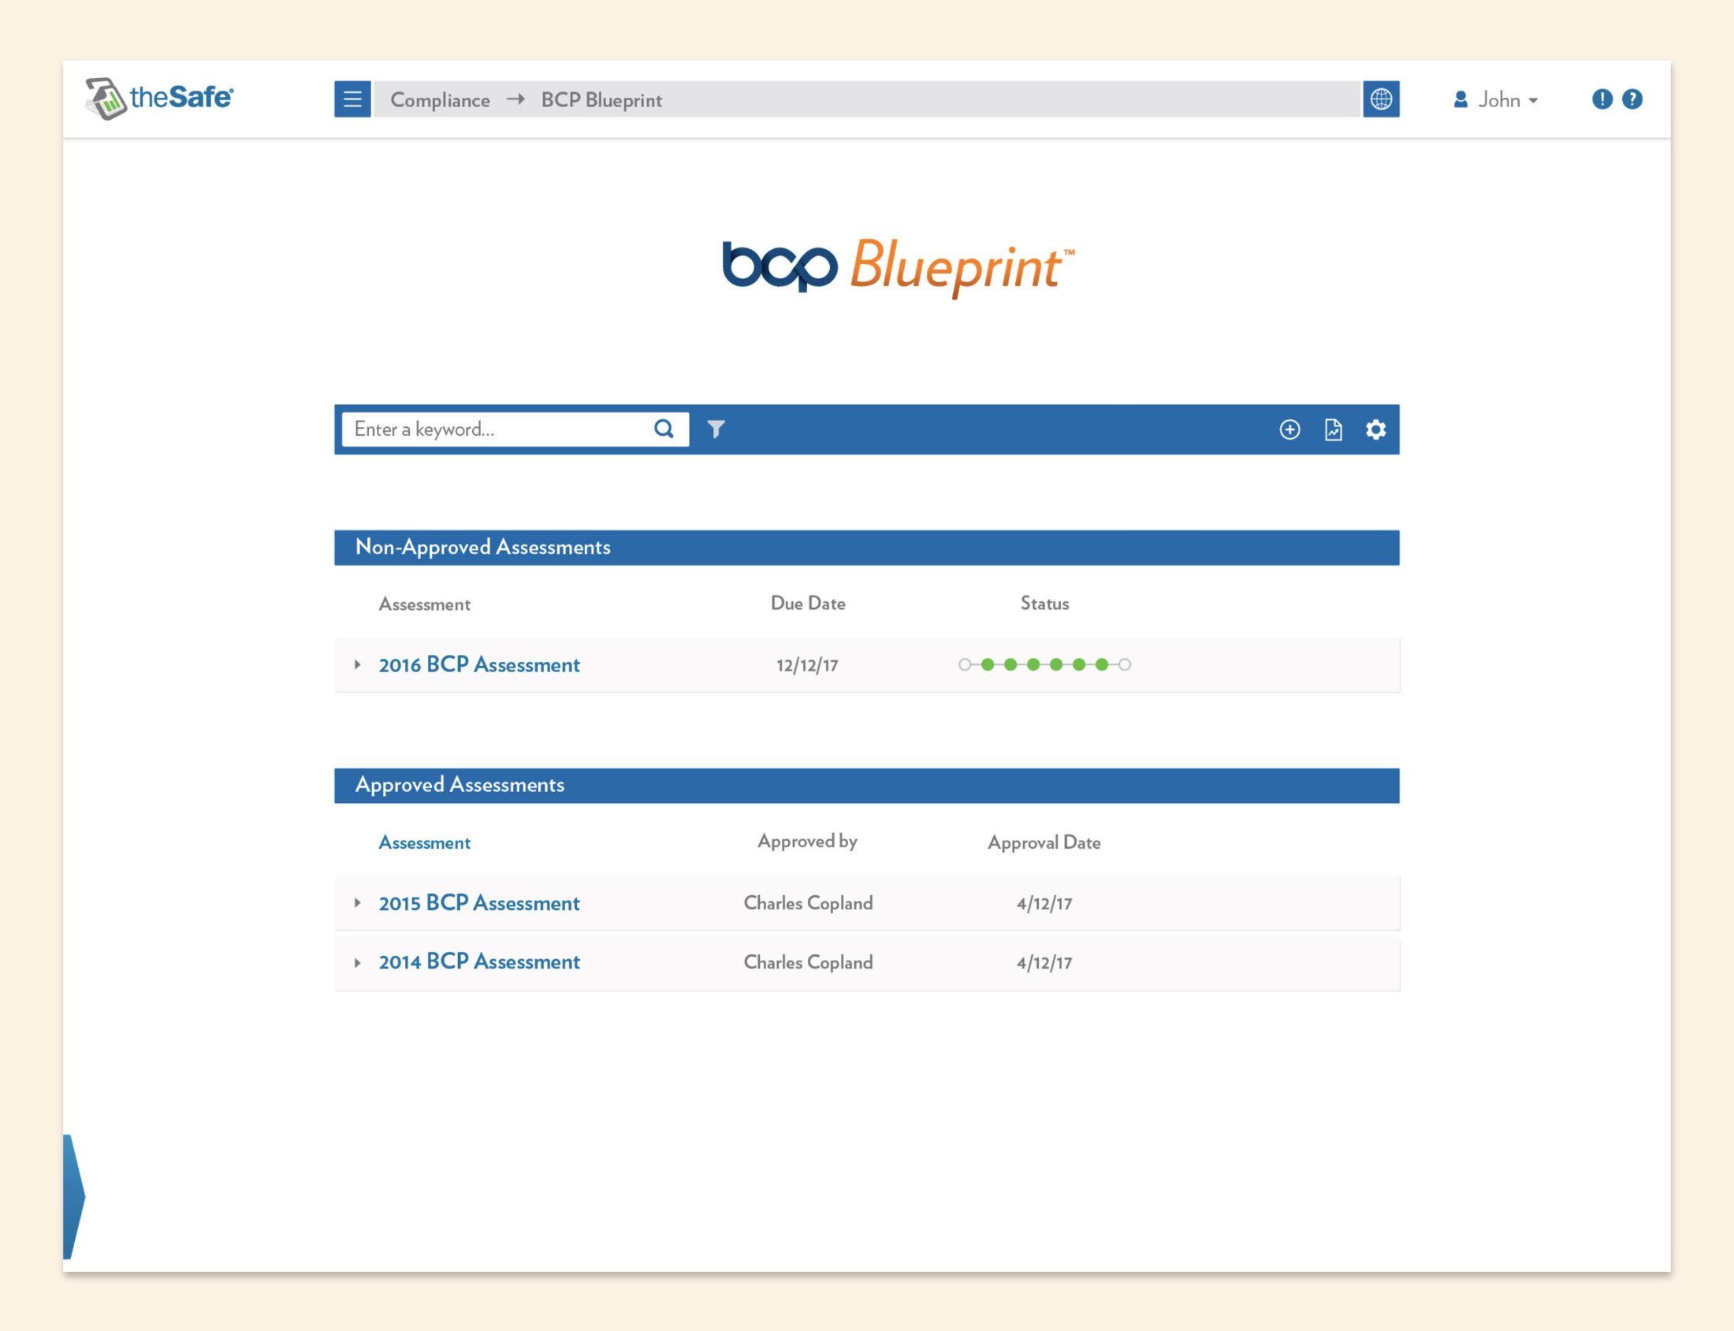Expand the 2015 BCP Assessment row
The image size is (1734, 1331).
[x=357, y=902]
